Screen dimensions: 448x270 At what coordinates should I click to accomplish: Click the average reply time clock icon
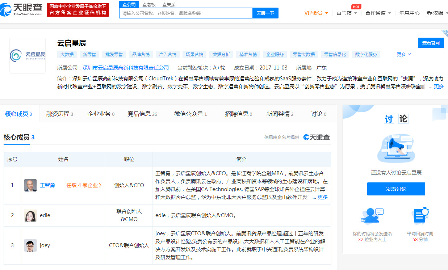[420, 216]
